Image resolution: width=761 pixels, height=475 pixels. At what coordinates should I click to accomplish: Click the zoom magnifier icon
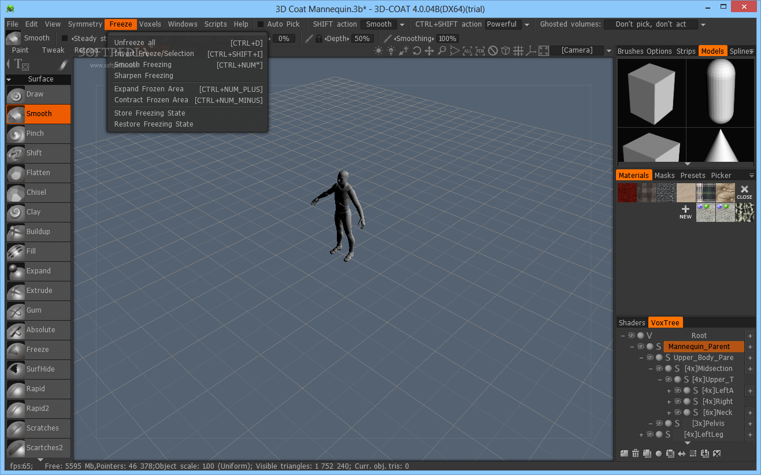coord(442,51)
